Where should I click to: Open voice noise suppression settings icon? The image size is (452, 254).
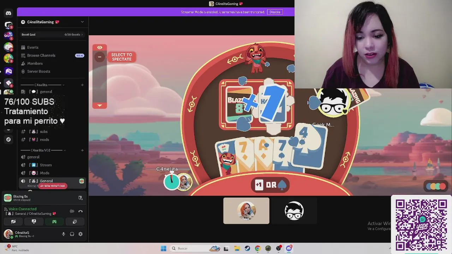tap(72, 211)
